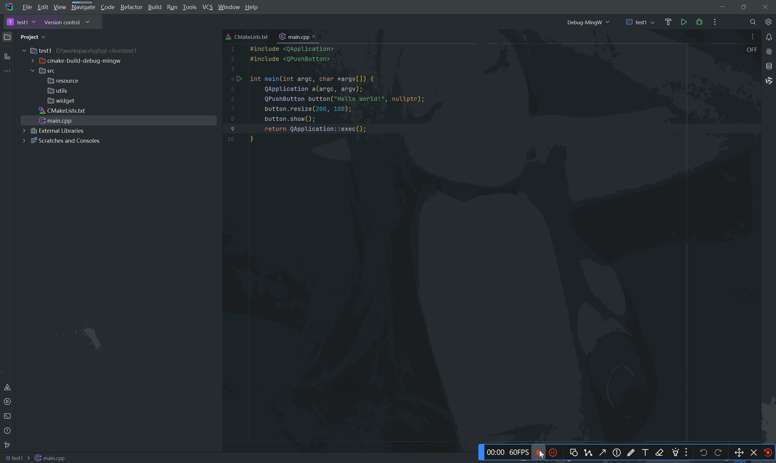
Task: Expand the cmake-build-debug-mingw folder
Action: (x=32, y=61)
